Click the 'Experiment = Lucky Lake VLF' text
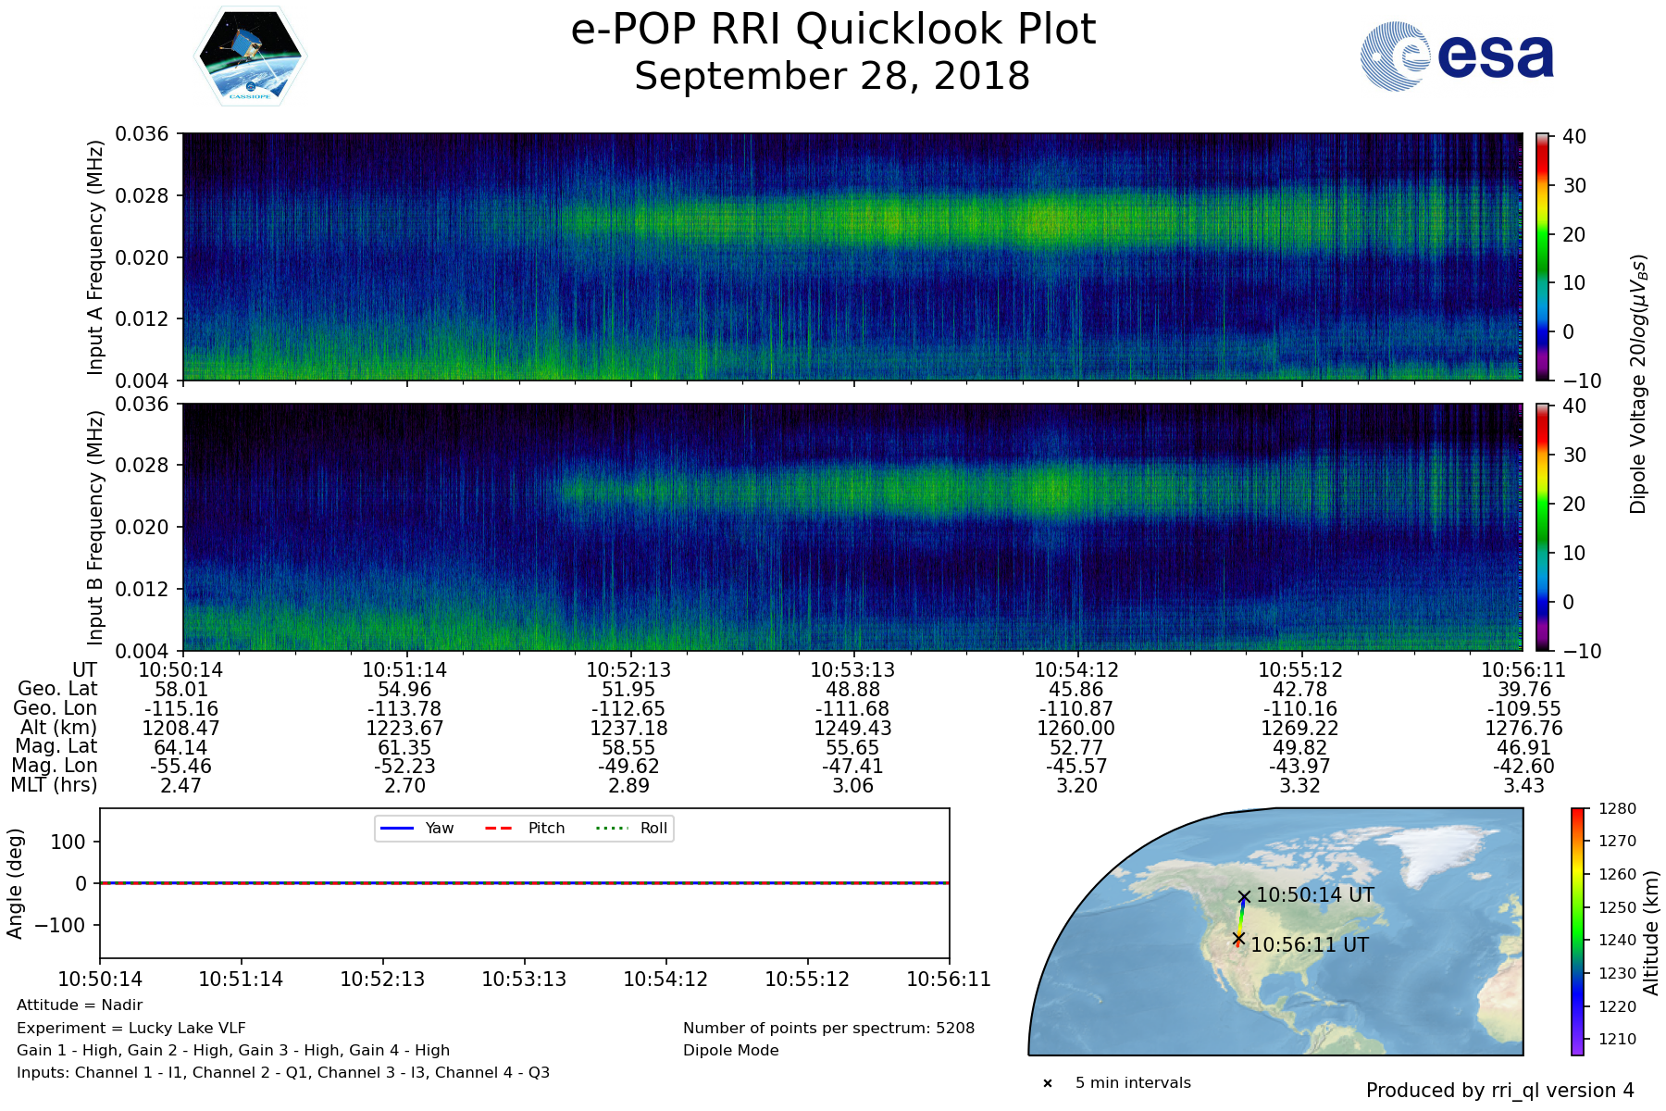1666x1111 pixels. tap(131, 1028)
